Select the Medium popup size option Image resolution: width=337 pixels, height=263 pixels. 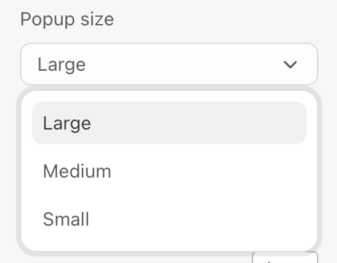click(169, 171)
